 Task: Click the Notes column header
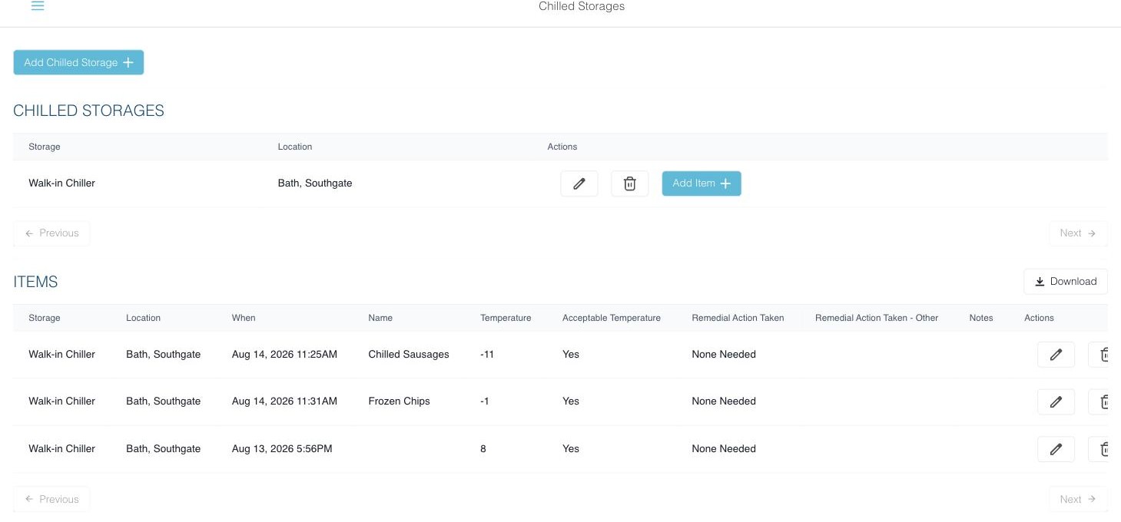(981, 318)
